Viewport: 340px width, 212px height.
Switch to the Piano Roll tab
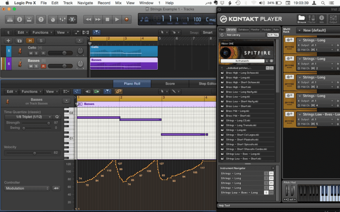132,84
